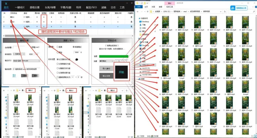The width and height of the screenshot is (257, 138).
Task: Select the 强制视频时长为 radio button
Action: click(58, 77)
